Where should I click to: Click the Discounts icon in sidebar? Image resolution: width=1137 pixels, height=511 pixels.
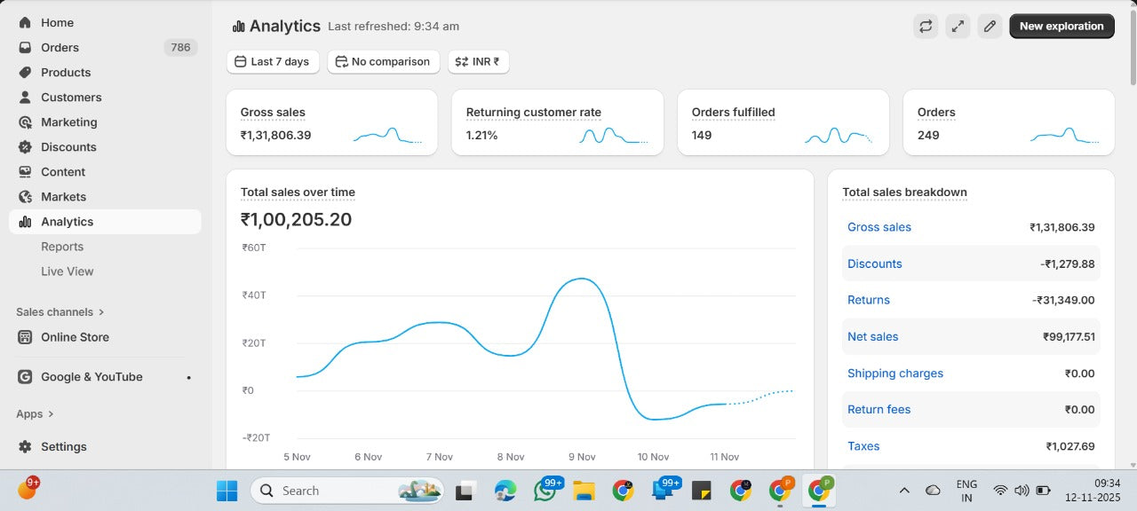tap(25, 147)
